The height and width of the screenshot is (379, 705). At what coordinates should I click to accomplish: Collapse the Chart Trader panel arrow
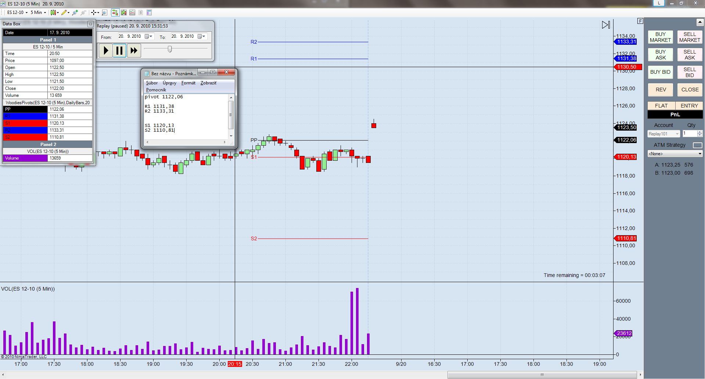tap(699, 22)
